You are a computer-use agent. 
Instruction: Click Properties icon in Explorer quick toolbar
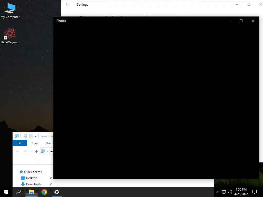25,136
